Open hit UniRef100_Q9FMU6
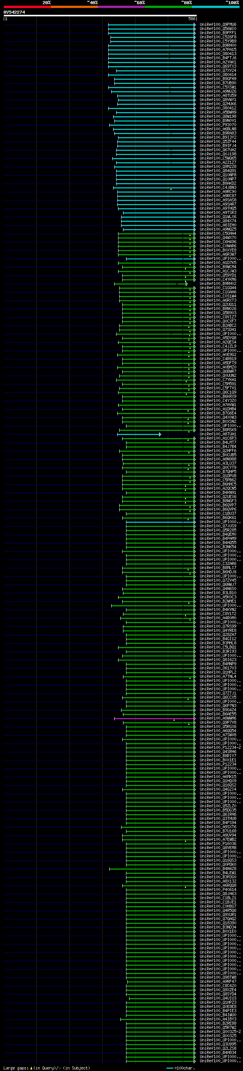The image size is (243, 1071). (218, 25)
